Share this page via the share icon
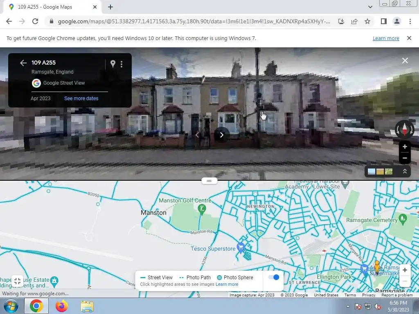The height and width of the screenshot is (314, 419). [x=354, y=21]
